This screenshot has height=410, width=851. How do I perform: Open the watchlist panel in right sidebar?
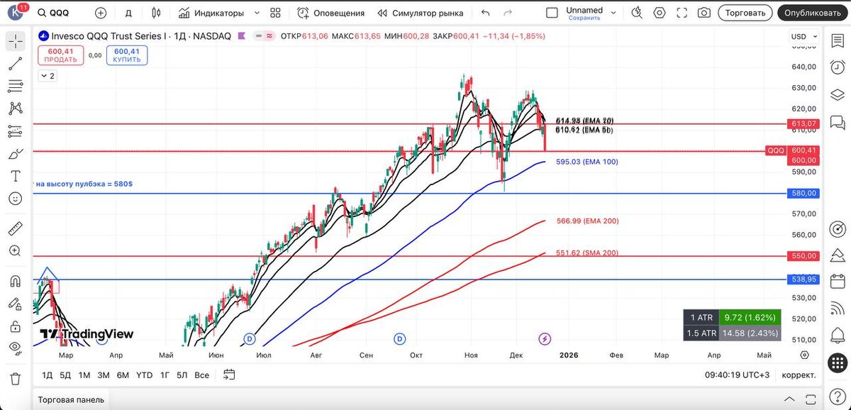(837, 41)
